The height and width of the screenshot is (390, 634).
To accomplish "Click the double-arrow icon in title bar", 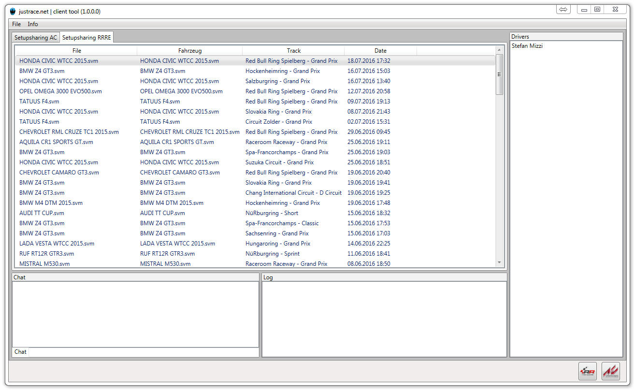I will pyautogui.click(x=563, y=9).
